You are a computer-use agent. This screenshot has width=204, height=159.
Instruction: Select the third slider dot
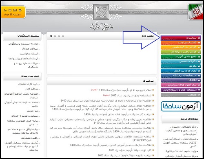coord(59,36)
